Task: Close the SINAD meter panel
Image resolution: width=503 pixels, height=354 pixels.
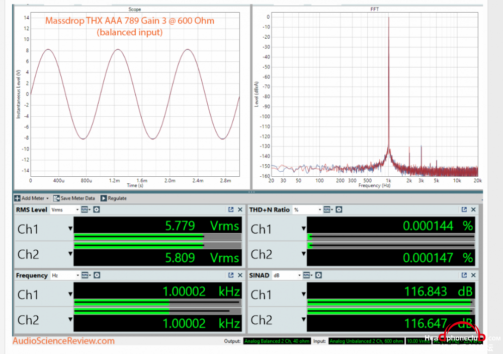Action: coord(473,275)
